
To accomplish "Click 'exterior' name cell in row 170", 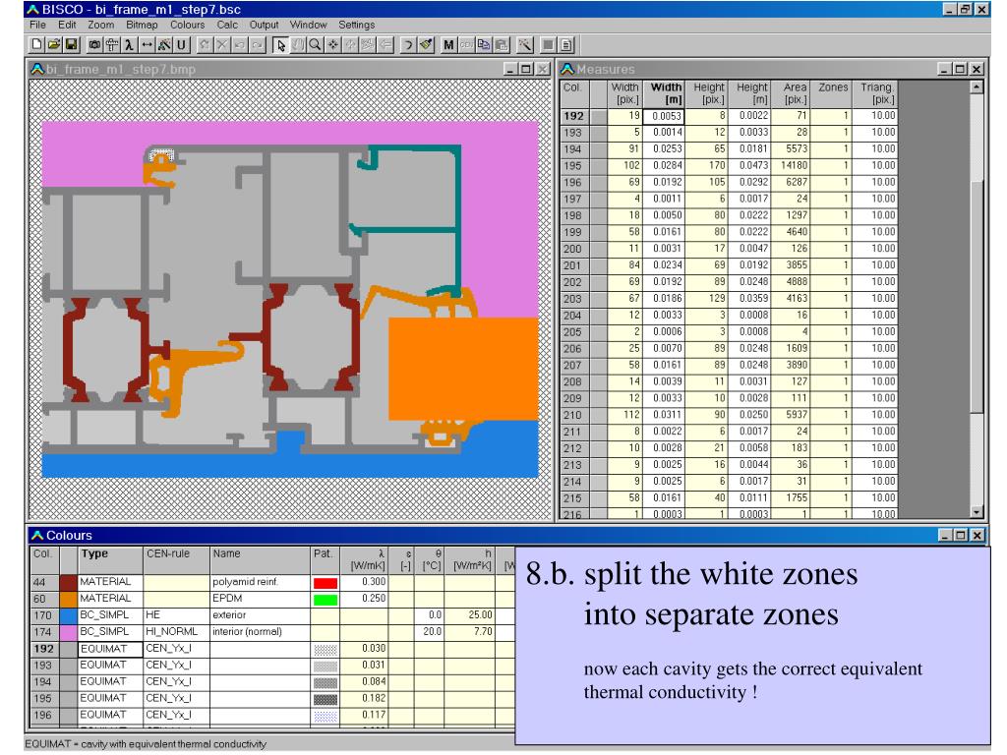I will coord(260,615).
